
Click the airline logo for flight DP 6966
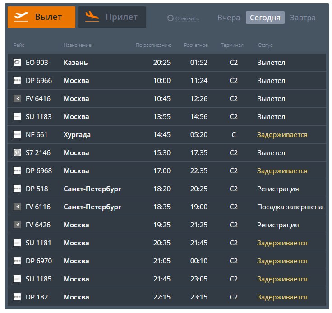click(x=17, y=80)
